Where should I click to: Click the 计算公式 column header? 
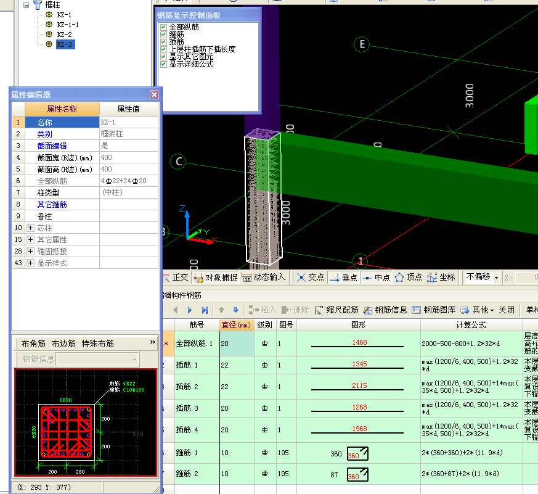pyautogui.click(x=471, y=325)
